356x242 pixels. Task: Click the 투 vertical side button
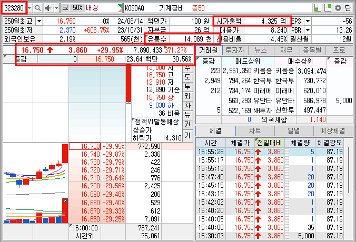point(187,86)
